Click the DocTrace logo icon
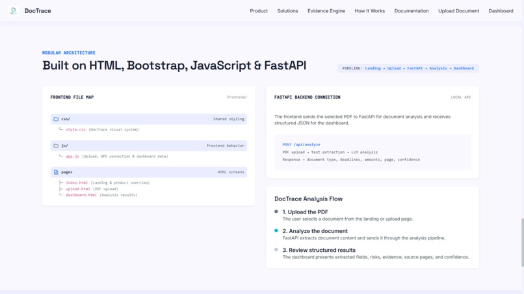Viewport: 524px width, 294px height. tap(14, 10)
